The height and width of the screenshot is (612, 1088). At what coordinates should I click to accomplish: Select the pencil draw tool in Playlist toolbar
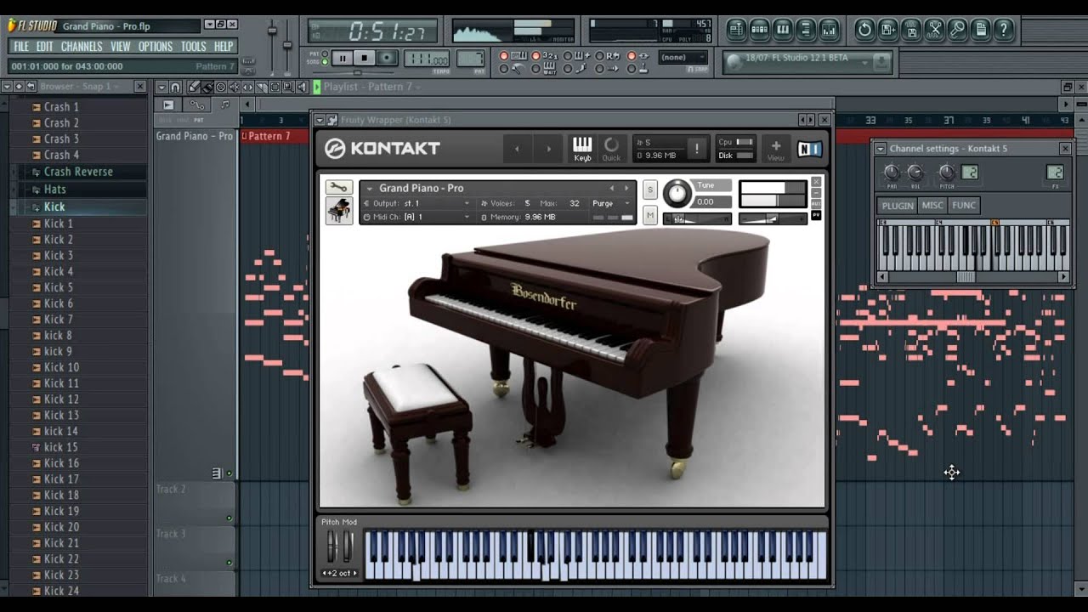194,87
